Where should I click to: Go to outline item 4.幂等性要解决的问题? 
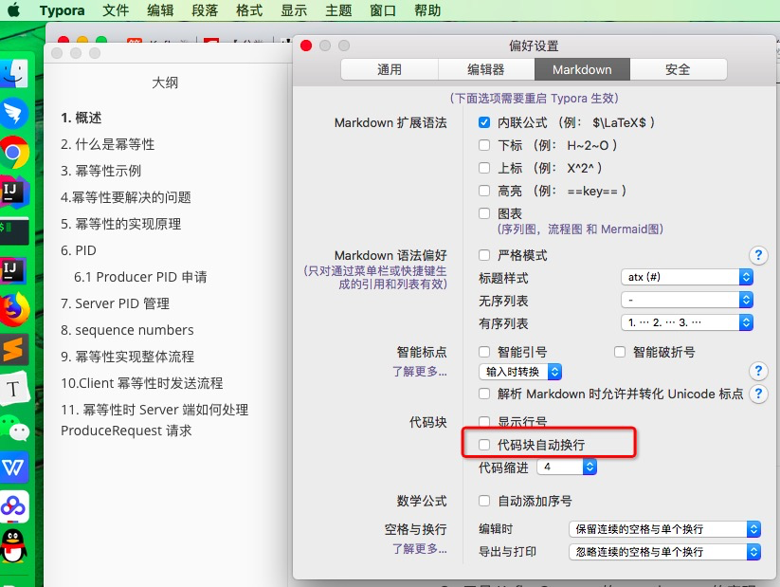coord(126,197)
